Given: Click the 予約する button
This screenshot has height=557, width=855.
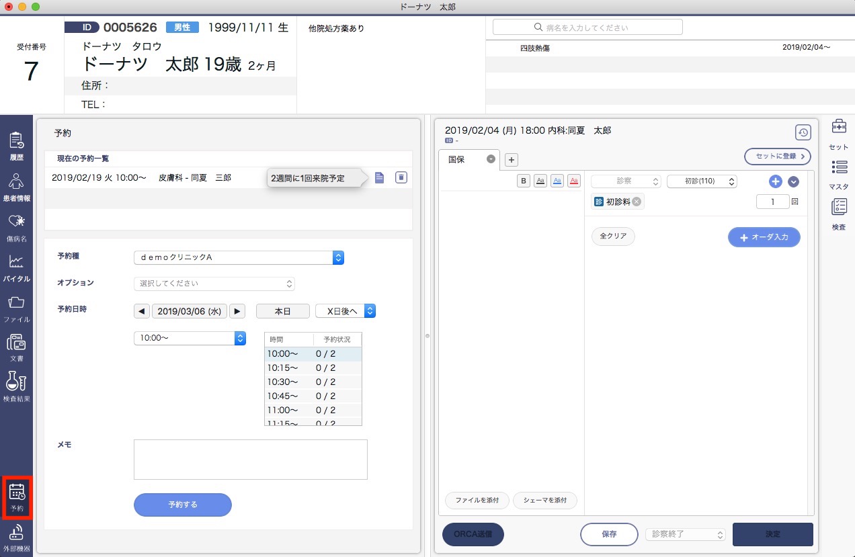Looking at the screenshot, I should coord(183,505).
